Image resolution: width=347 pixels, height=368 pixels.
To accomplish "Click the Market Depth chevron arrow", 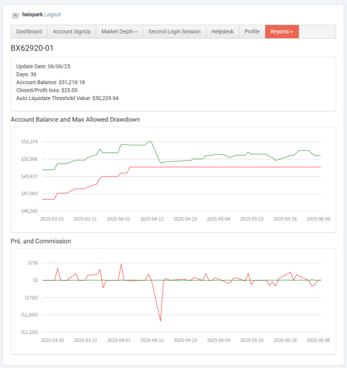I will click(x=136, y=32).
